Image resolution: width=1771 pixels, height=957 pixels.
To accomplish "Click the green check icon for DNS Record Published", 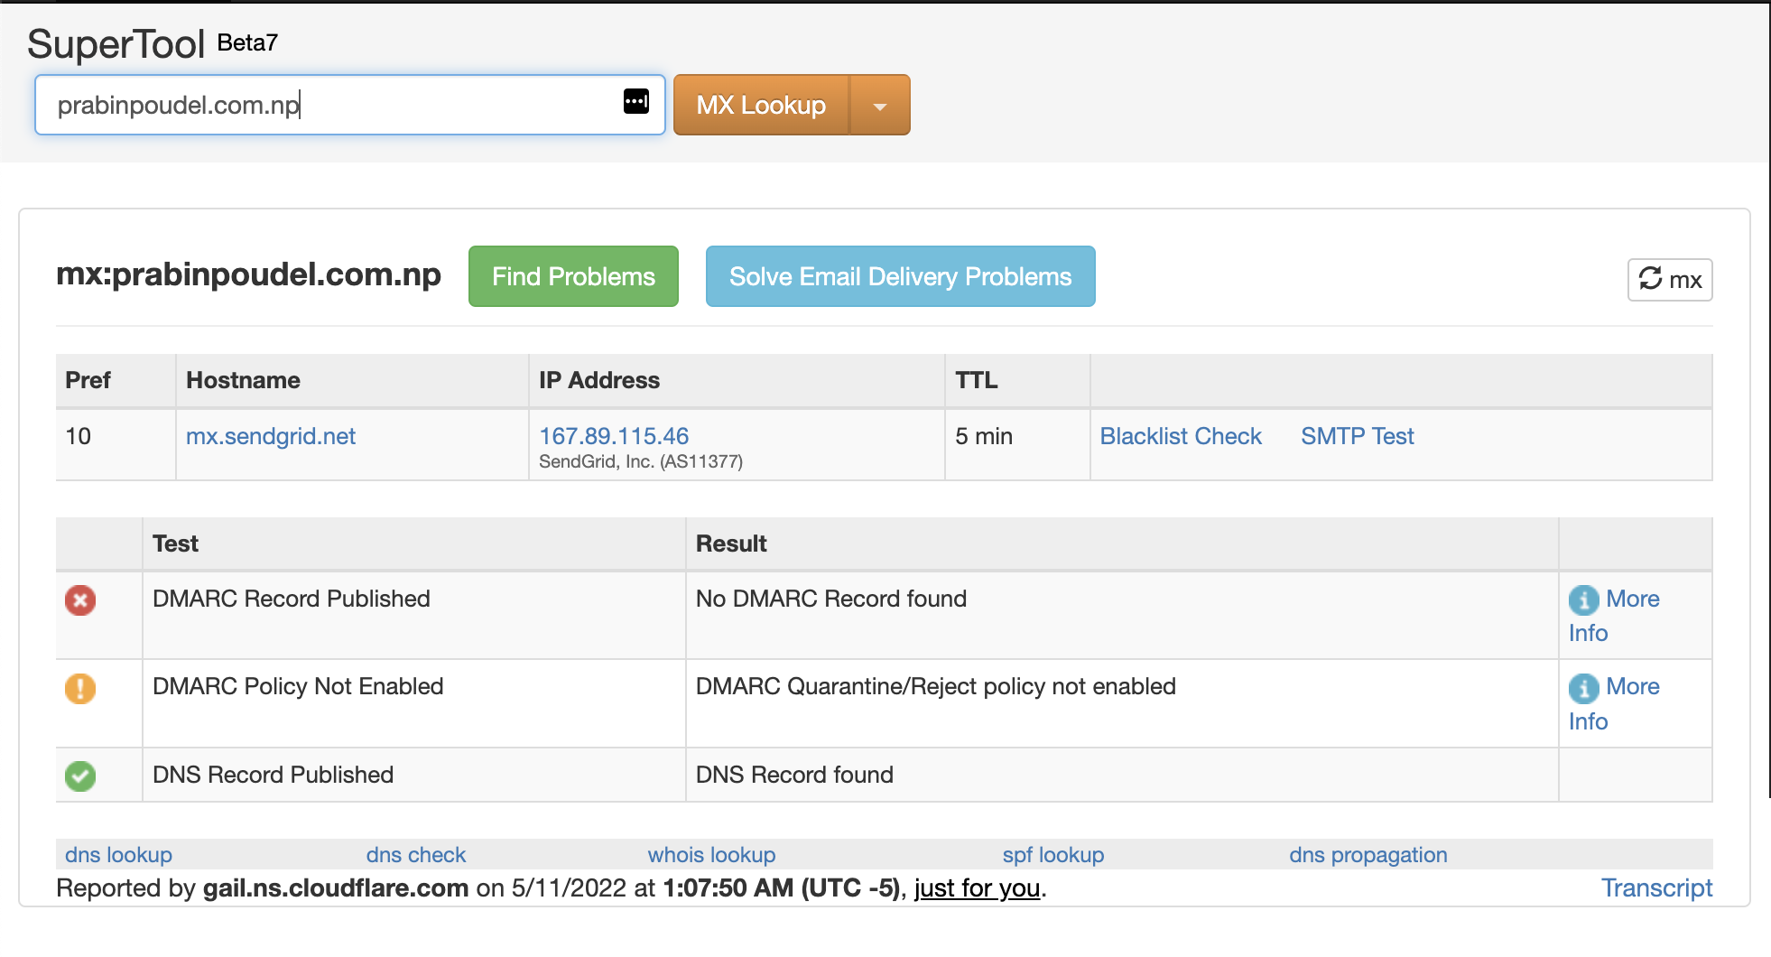I will [x=80, y=775].
